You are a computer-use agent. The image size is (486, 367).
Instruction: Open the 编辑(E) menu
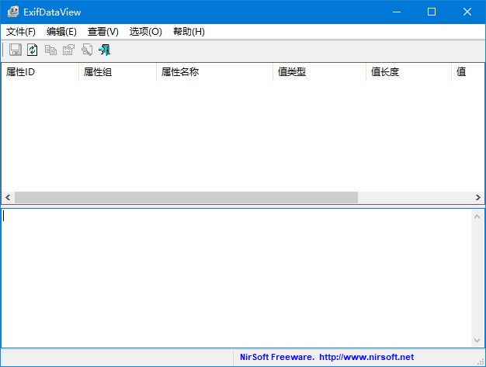tap(61, 32)
